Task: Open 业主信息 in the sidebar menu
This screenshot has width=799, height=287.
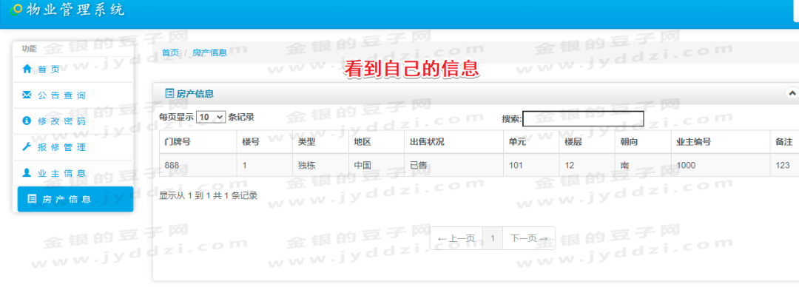Action: click(73, 173)
